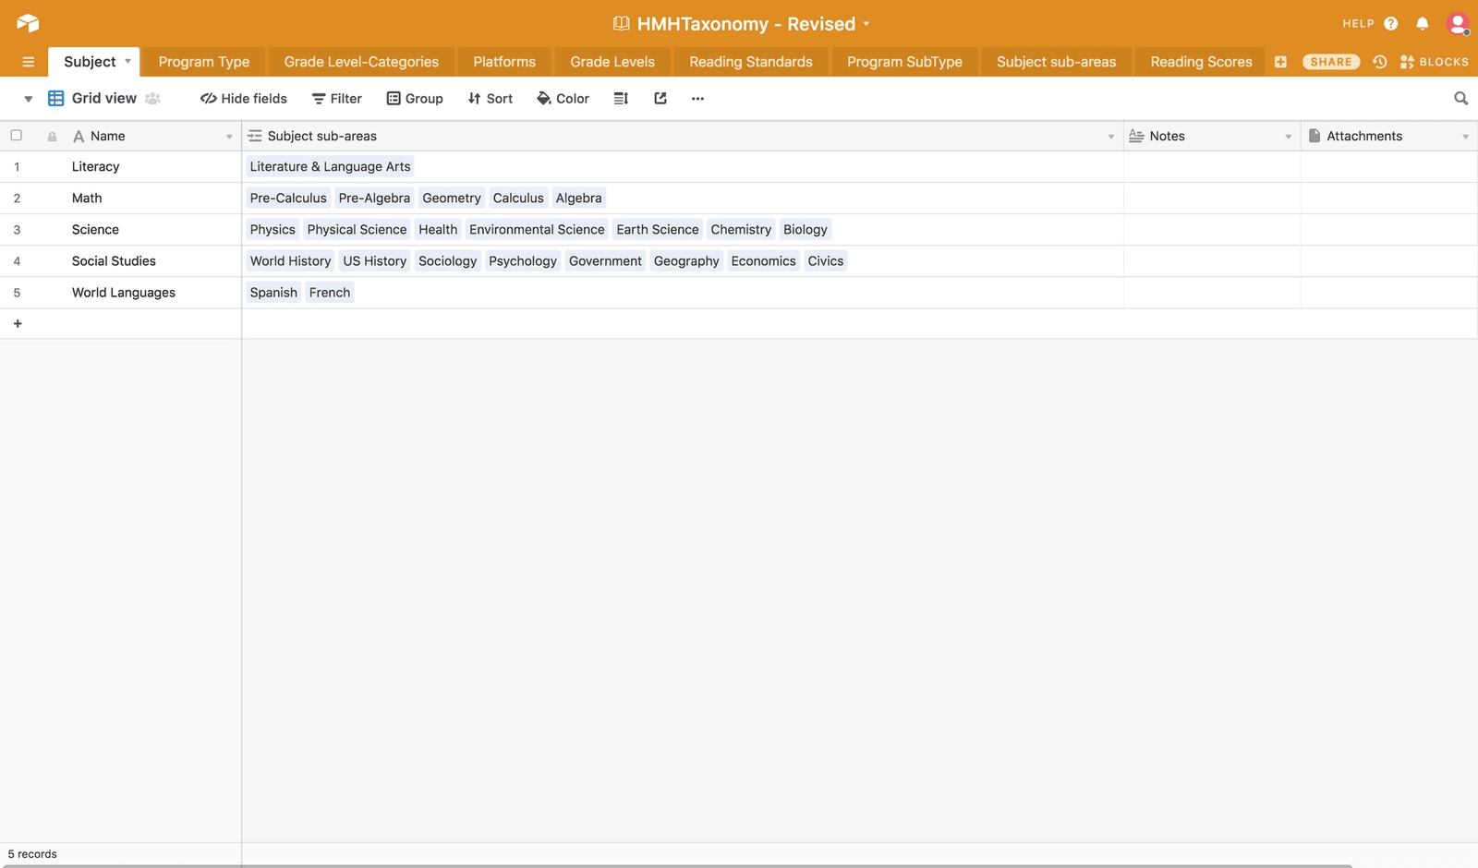
Task: Click the view collaborators people icon
Action: pos(153,99)
